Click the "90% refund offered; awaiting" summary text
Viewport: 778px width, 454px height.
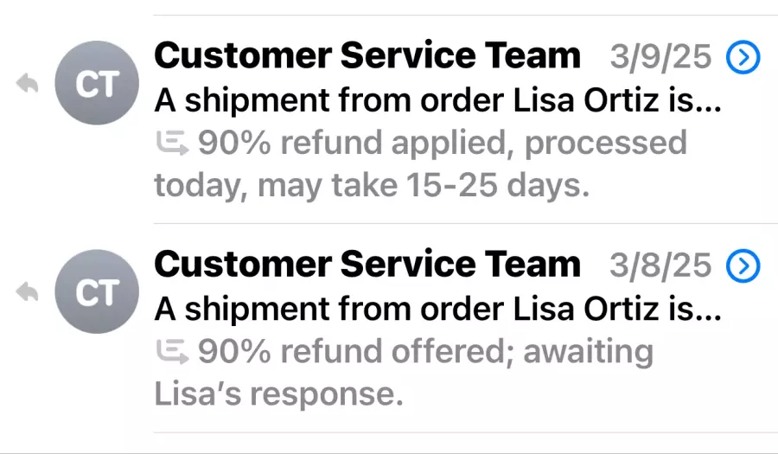(x=425, y=352)
